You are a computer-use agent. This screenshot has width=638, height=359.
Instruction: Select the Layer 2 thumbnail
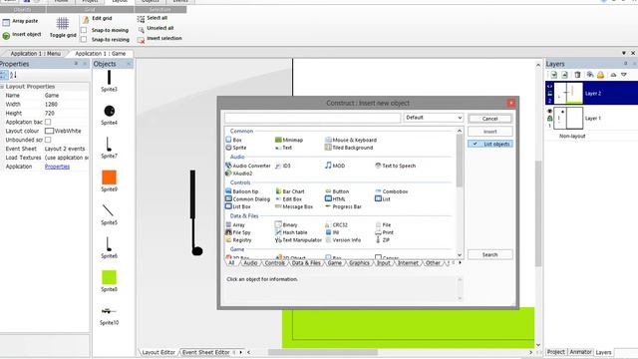569,93
